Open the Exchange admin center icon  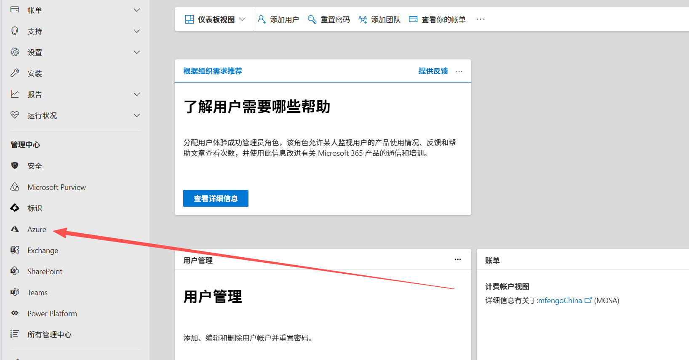pos(15,250)
